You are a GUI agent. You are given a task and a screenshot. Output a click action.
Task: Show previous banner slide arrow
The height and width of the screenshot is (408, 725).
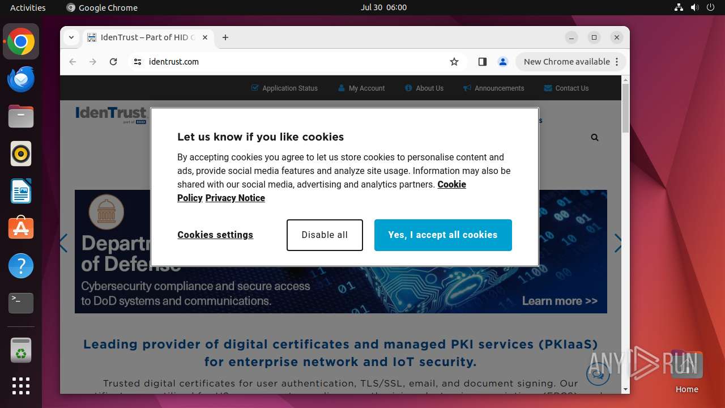[x=63, y=243]
